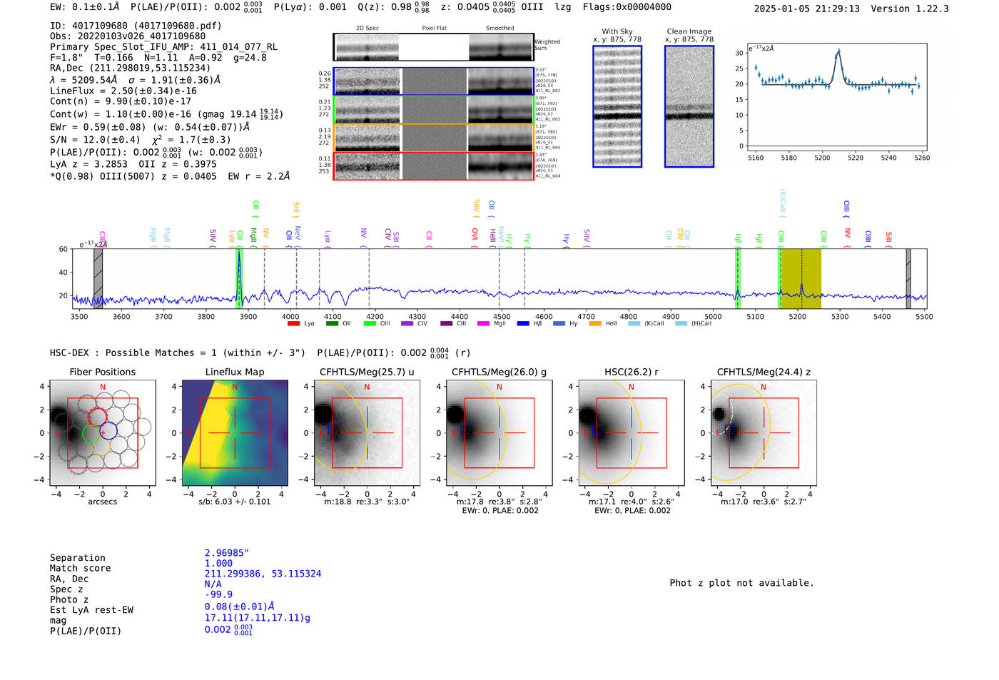Click the Photo z value -99.9
999x680 pixels.
click(218, 594)
